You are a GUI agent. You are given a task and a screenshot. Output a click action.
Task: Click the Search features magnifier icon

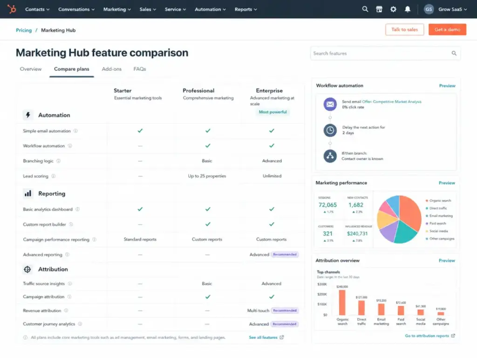[454, 53]
